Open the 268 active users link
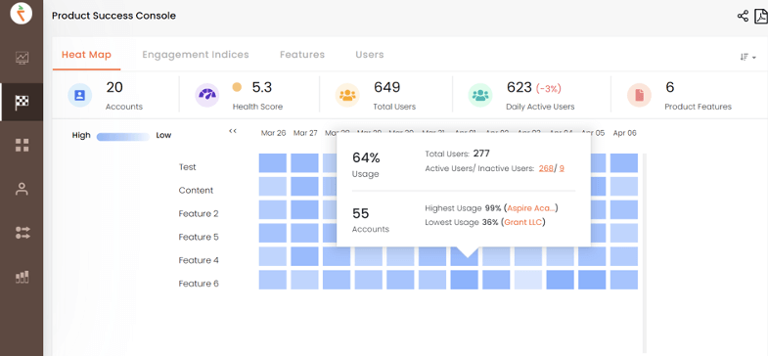Image resolution: width=768 pixels, height=356 pixels. point(546,168)
